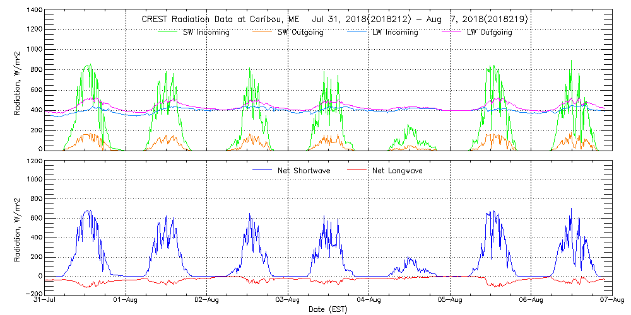This screenshot has width=631, height=315.
Task: Click the '06-Aug' x-axis date label
Action: tap(531, 300)
